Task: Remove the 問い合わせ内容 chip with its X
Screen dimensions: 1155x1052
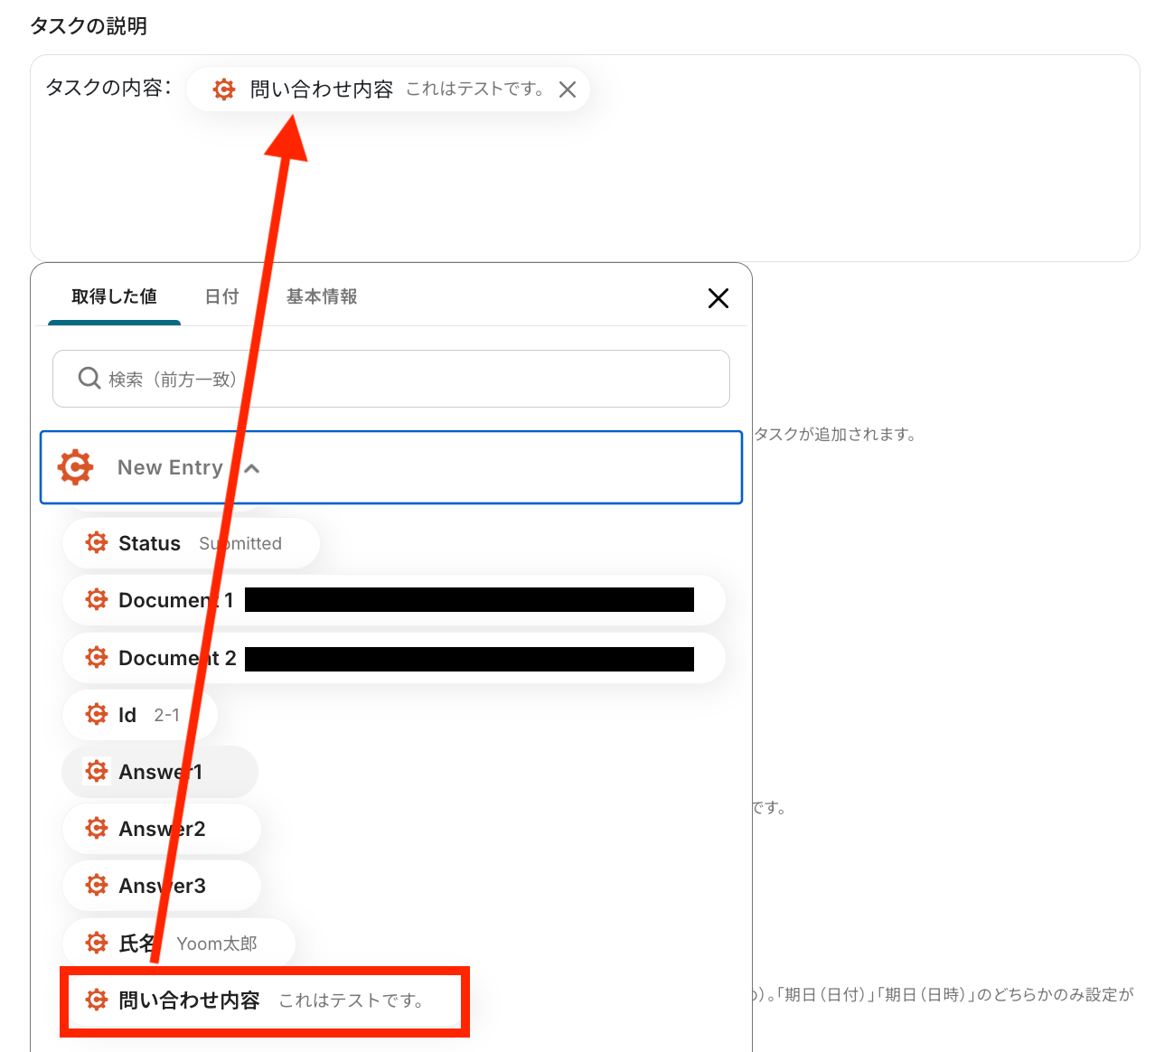Action: click(x=568, y=89)
